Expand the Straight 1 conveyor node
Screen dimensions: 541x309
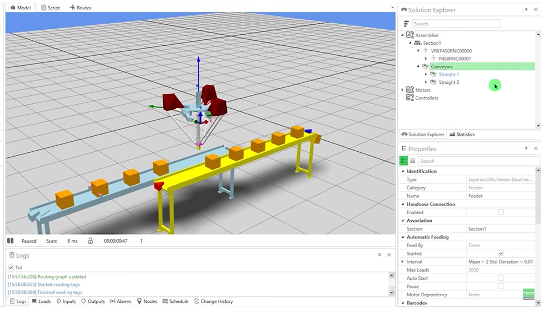pos(426,74)
